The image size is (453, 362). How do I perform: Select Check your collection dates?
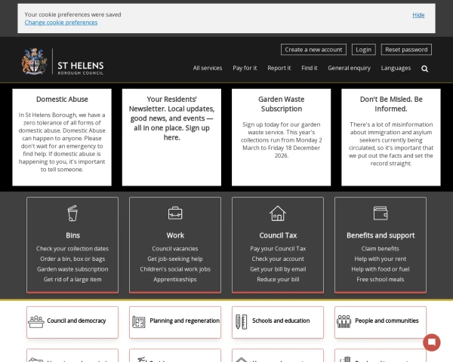tap(72, 249)
